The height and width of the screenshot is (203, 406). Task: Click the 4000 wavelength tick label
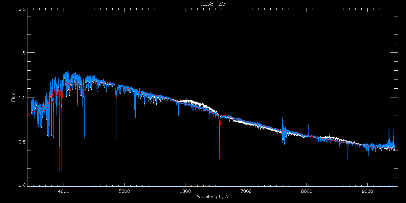point(64,191)
